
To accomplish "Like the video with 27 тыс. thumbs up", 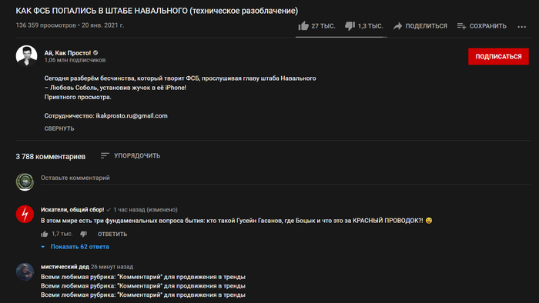I will pos(303,25).
